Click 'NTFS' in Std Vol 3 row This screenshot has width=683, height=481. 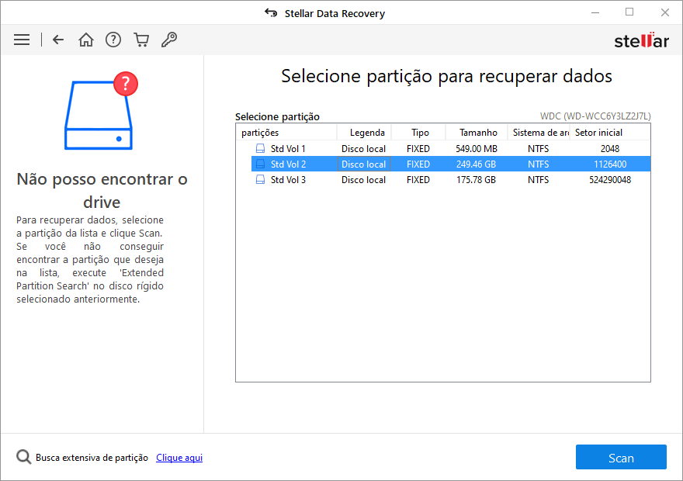[539, 180]
